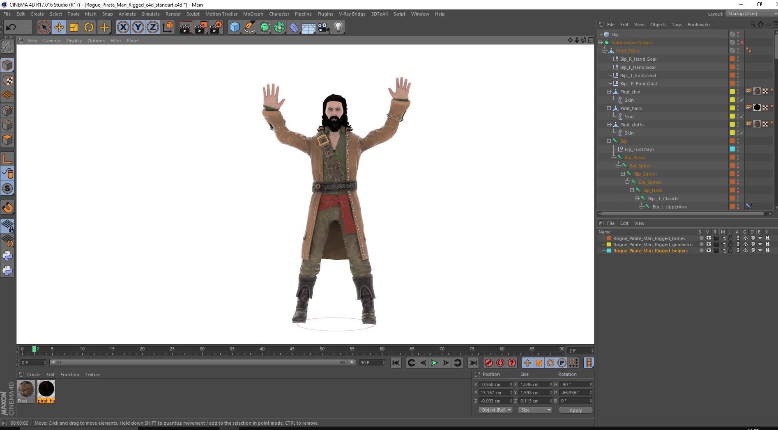This screenshot has height=430, width=778.
Task: Click the Undo arrow icon
Action: (x=11, y=27)
